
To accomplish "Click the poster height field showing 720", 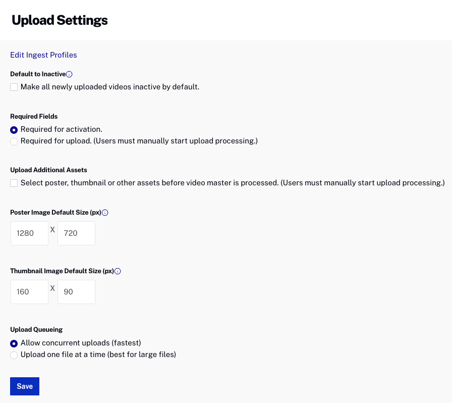I will (x=76, y=233).
